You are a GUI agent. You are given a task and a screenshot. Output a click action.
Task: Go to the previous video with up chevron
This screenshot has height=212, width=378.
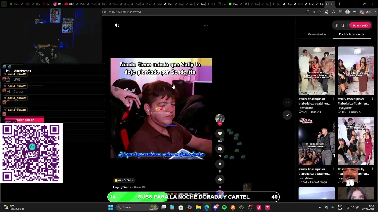[287, 102]
